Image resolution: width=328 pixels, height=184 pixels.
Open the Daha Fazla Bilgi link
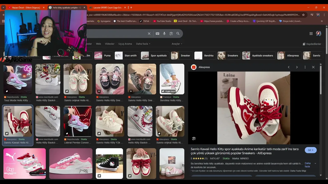298,171
